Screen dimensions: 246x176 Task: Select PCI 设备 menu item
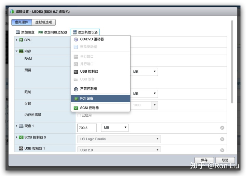(100, 99)
